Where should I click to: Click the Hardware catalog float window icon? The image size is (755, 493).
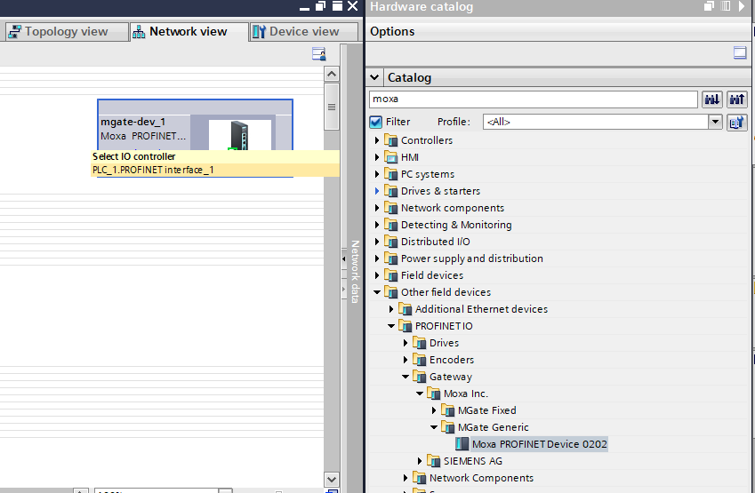[709, 6]
